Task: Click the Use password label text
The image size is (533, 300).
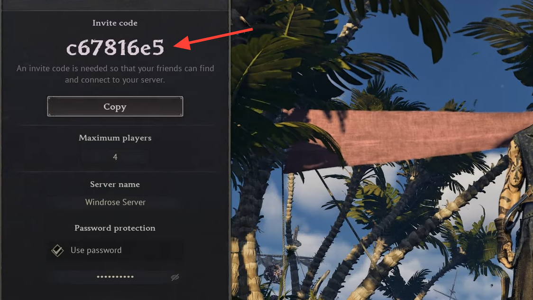Action: tap(96, 250)
